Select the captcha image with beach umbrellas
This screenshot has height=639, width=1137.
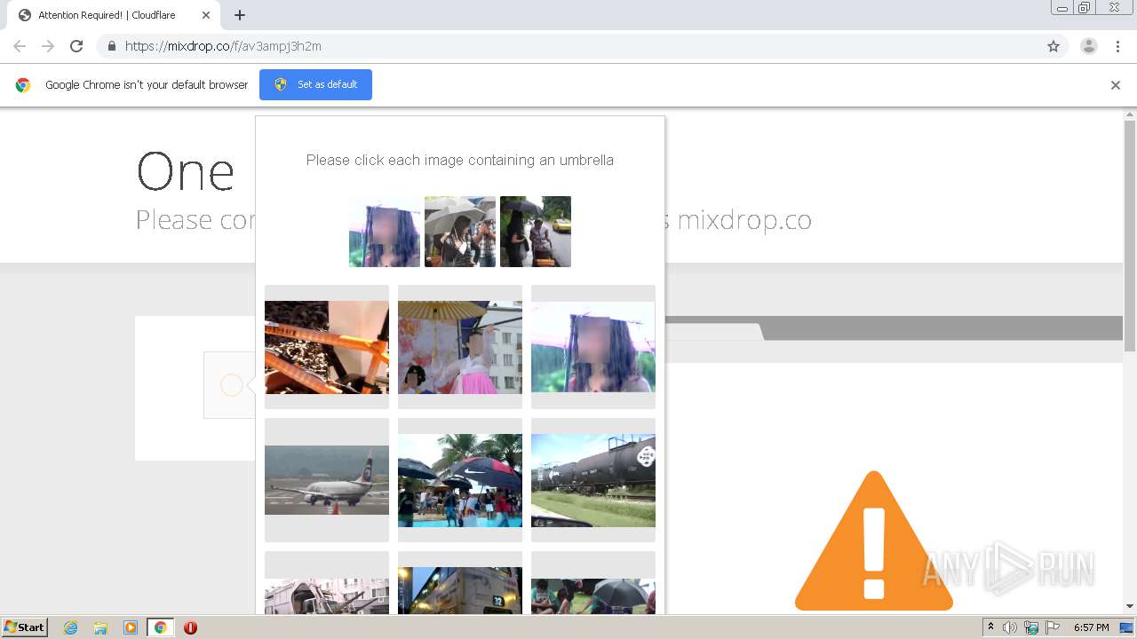click(x=460, y=480)
